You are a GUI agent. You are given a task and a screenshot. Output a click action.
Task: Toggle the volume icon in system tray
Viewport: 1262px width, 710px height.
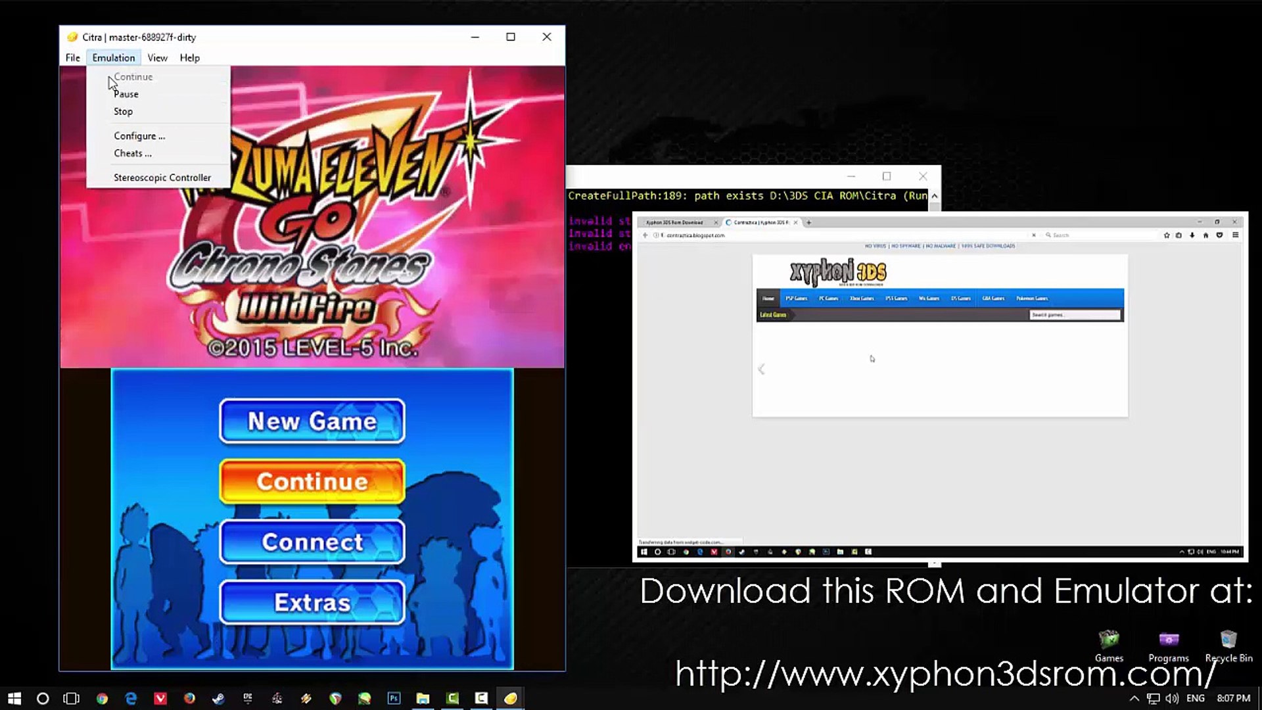click(1172, 698)
